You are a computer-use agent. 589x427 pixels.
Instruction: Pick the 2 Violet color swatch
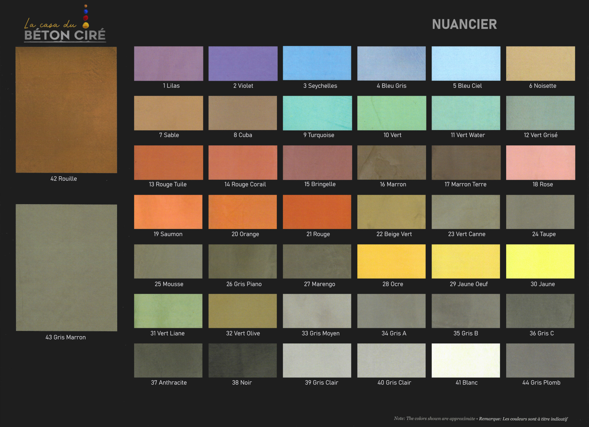click(x=243, y=64)
